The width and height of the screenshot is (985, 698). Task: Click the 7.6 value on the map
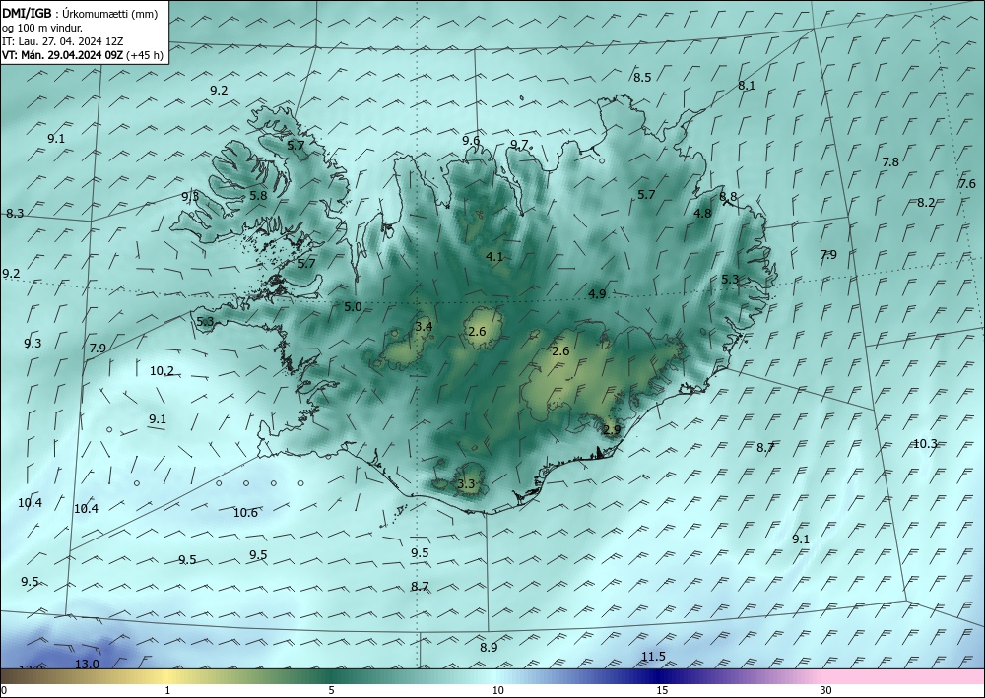click(x=967, y=183)
